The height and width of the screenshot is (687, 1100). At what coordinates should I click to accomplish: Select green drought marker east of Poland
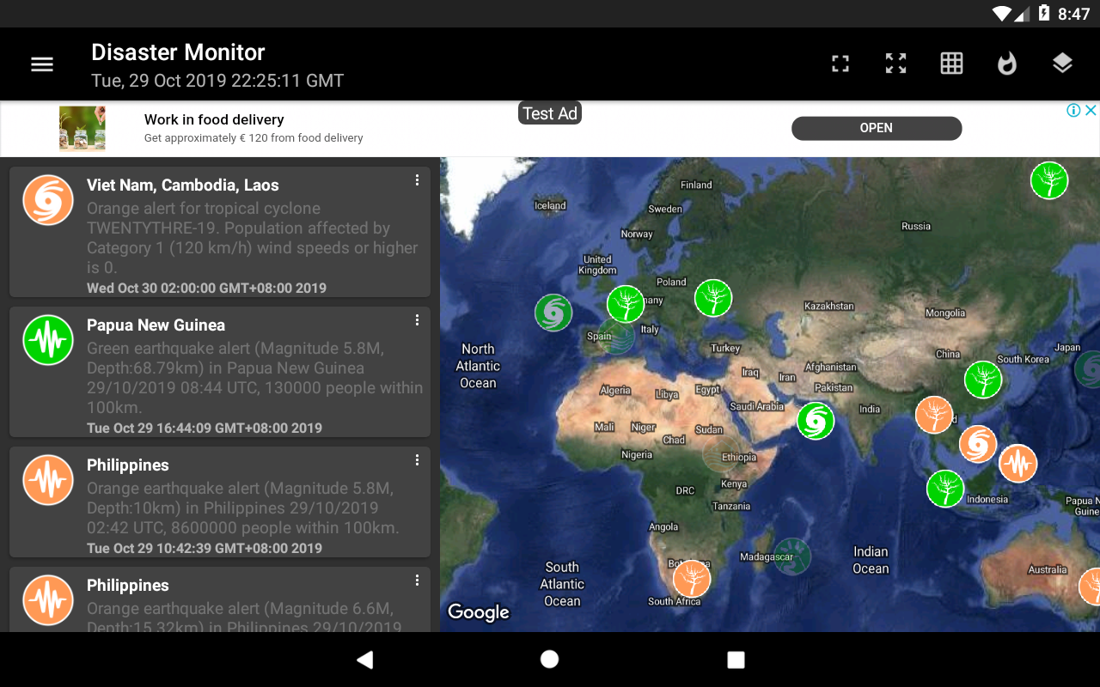pos(713,298)
